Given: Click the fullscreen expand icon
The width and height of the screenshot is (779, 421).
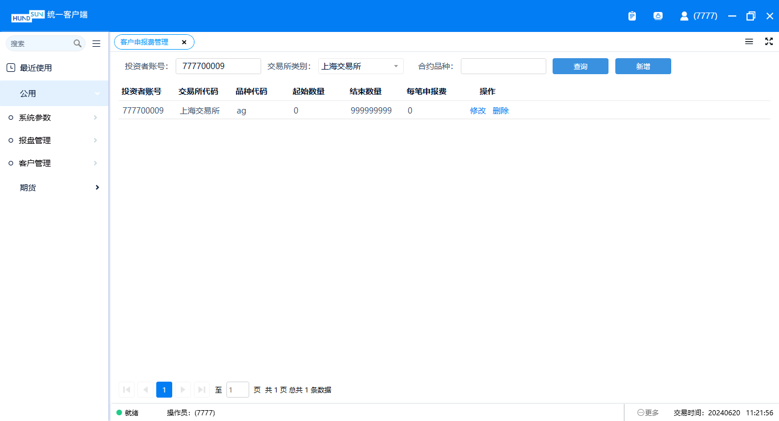Looking at the screenshot, I should click(769, 42).
